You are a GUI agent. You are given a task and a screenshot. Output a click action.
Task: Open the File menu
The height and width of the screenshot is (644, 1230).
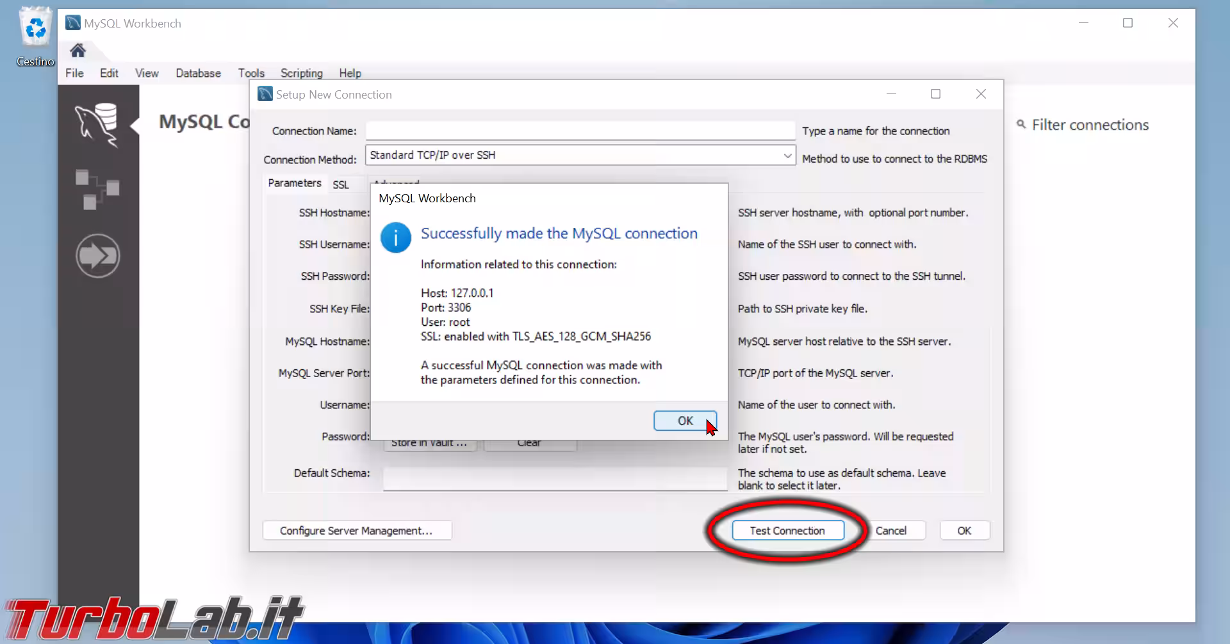tap(74, 73)
